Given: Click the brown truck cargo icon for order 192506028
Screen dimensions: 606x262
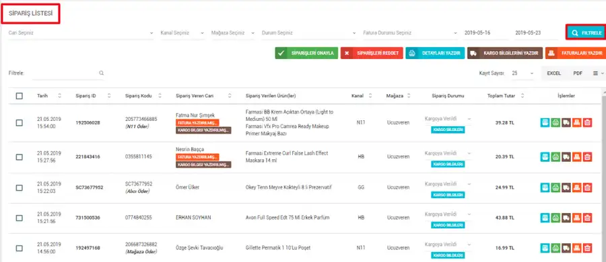Looking at the screenshot, I should (566, 123).
